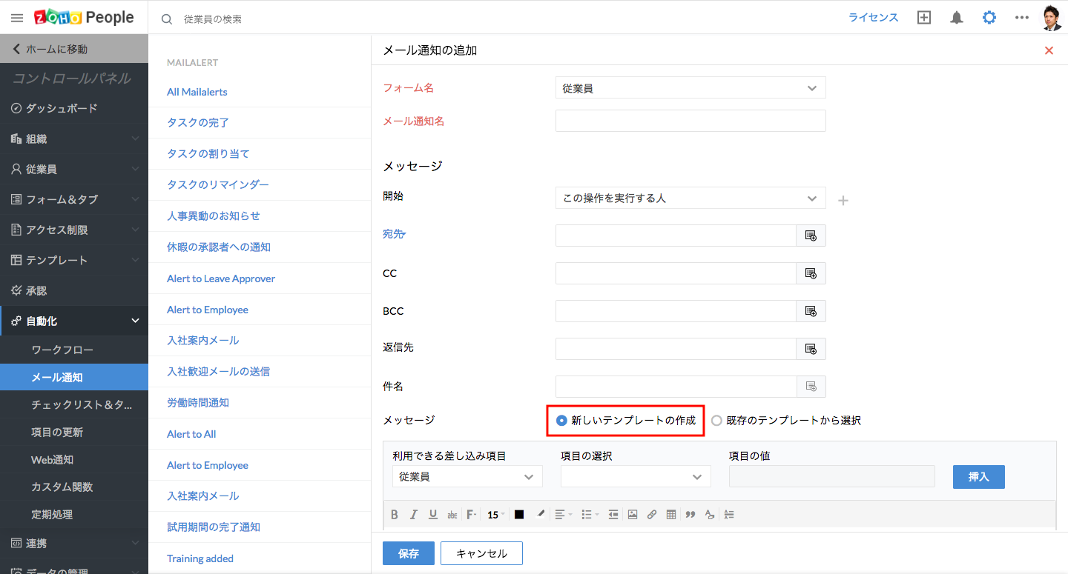The image size is (1068, 574).
Task: Click the insert table icon
Action: pos(671,515)
